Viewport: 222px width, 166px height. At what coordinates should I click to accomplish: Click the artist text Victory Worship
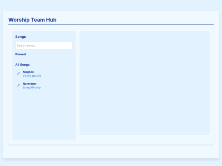tap(32, 76)
